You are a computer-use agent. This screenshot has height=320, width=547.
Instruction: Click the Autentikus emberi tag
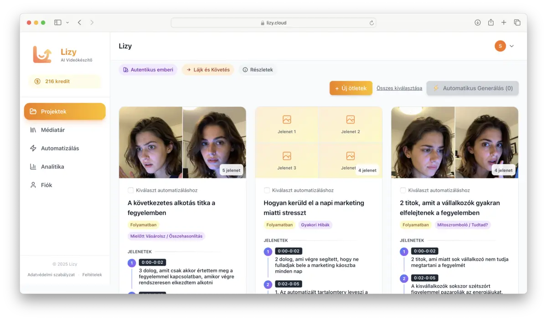[148, 70]
